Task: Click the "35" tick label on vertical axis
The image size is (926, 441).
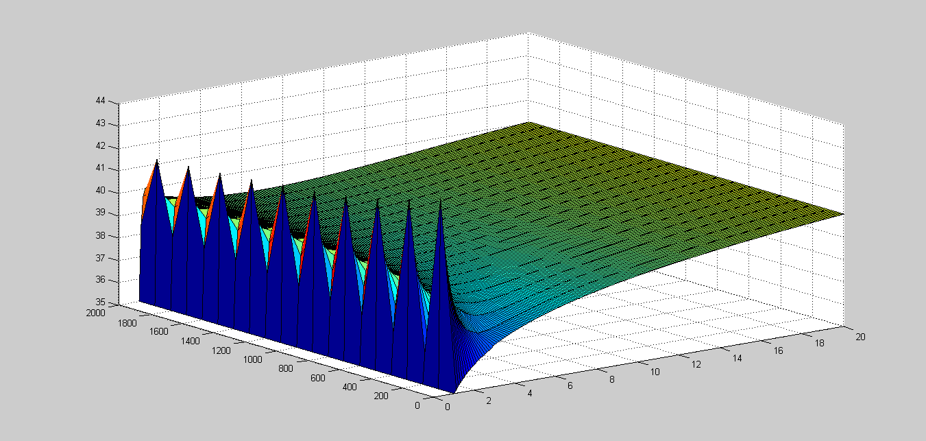Action: (x=101, y=302)
